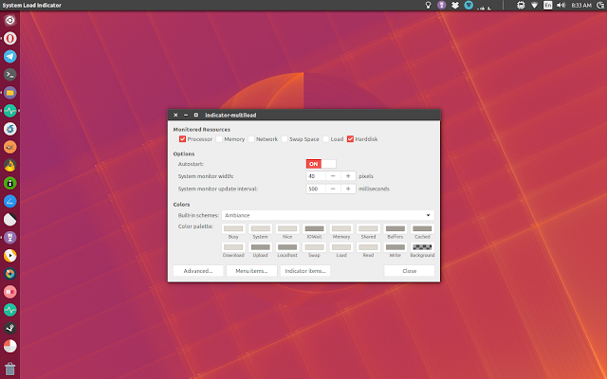The height and width of the screenshot is (379, 607).
Task: Click the lightbulb indicator in top panel
Action: pos(428,5)
